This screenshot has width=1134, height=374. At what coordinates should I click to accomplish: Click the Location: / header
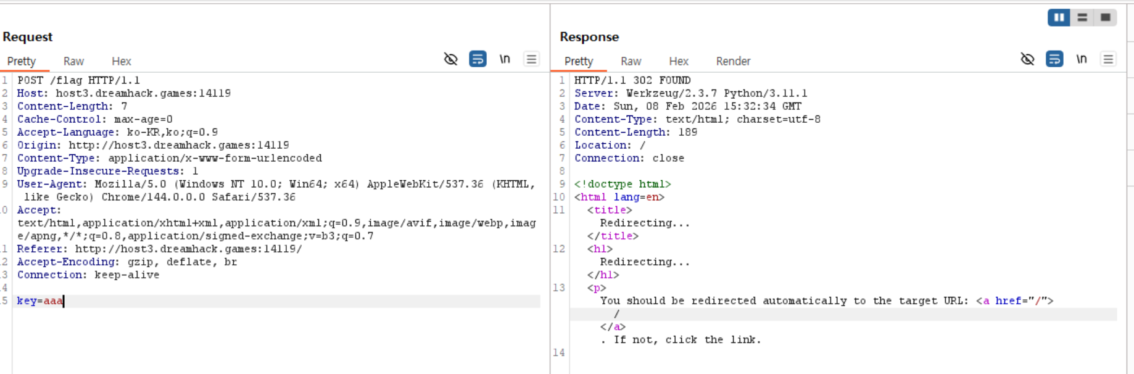click(610, 145)
